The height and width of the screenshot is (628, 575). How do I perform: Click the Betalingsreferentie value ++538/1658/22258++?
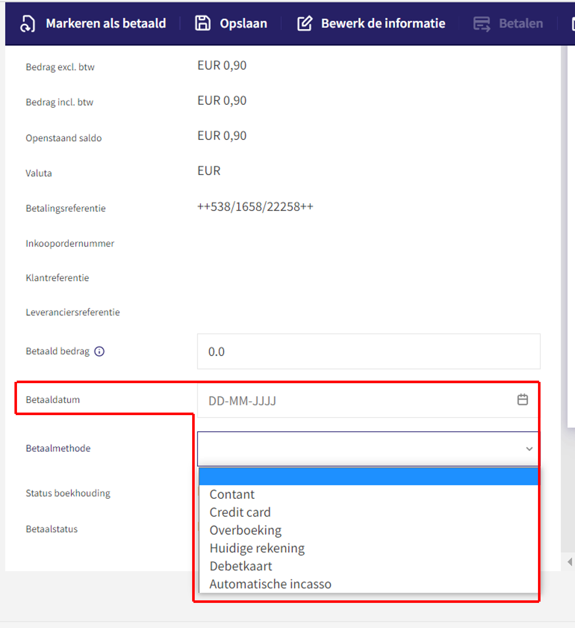coord(255,207)
